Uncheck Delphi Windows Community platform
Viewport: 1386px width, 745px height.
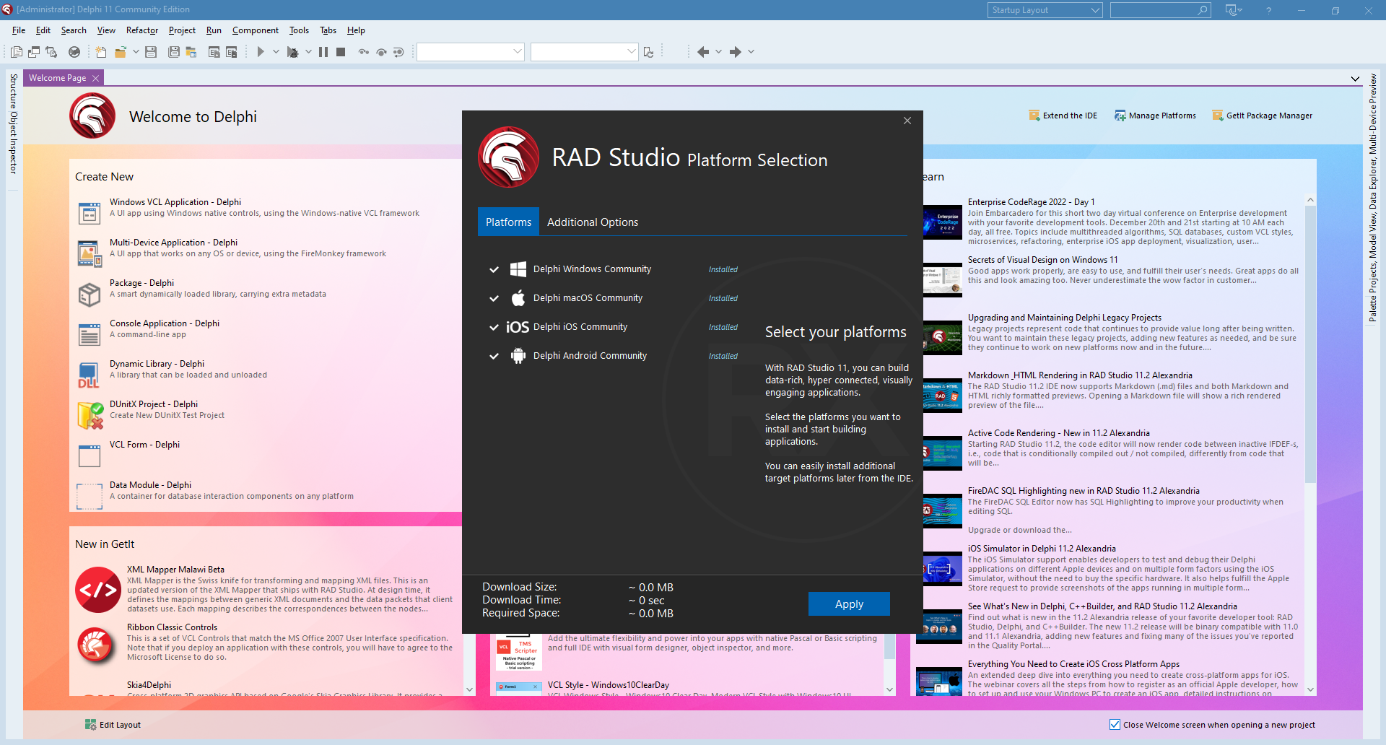pyautogui.click(x=494, y=269)
